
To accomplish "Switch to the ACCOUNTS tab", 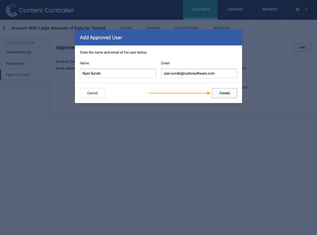I will click(200, 9).
